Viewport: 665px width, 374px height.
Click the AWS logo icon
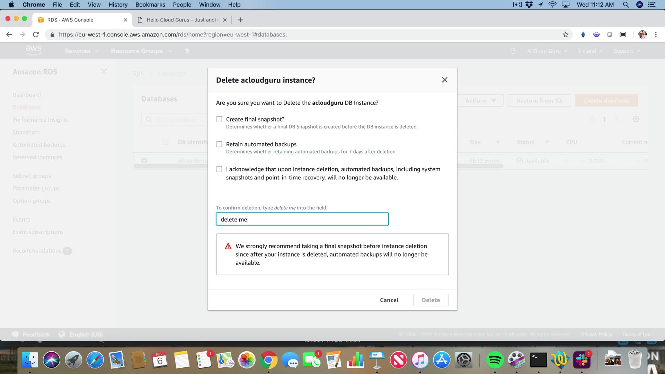[x=33, y=50]
